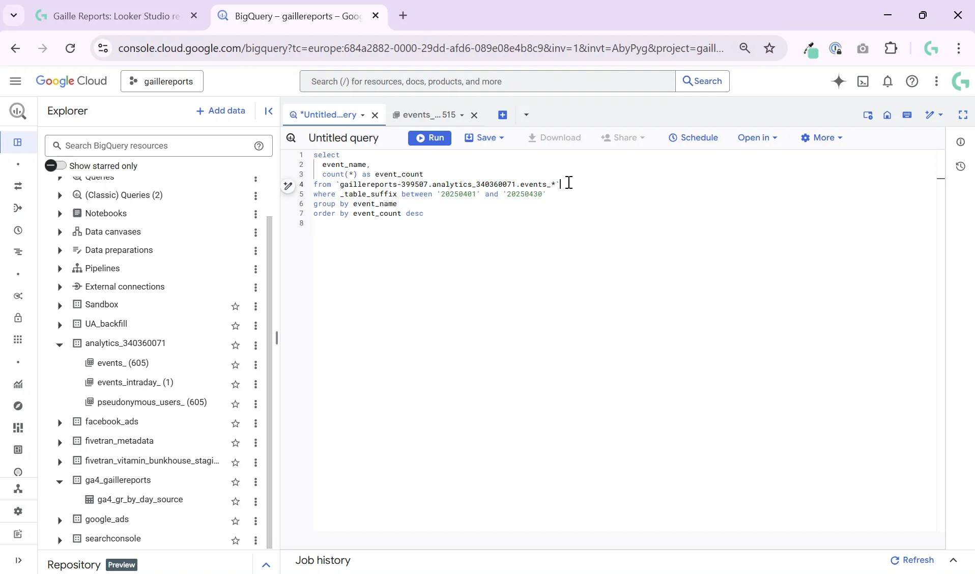
Task: Open the notifications bell
Action: [x=887, y=81]
